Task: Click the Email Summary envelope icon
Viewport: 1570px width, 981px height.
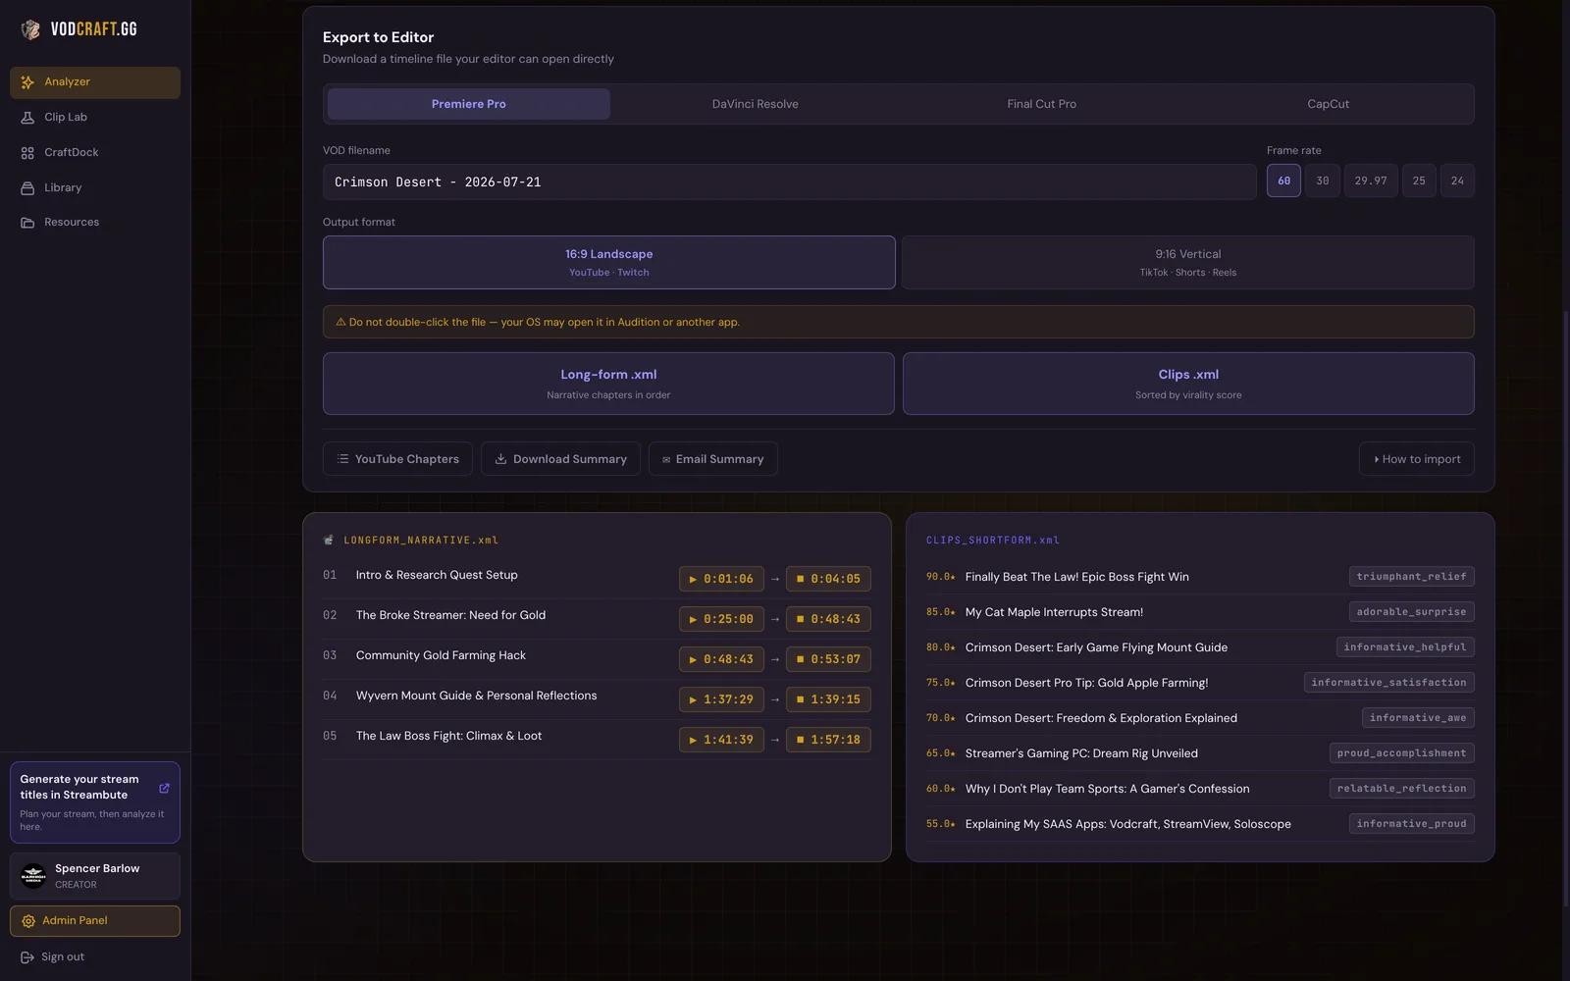Action: [x=666, y=459]
